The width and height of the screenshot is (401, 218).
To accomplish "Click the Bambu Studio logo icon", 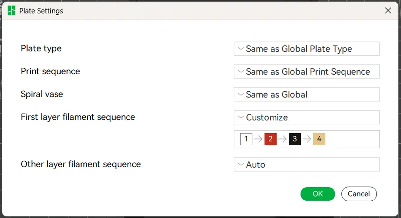I will coord(11,11).
